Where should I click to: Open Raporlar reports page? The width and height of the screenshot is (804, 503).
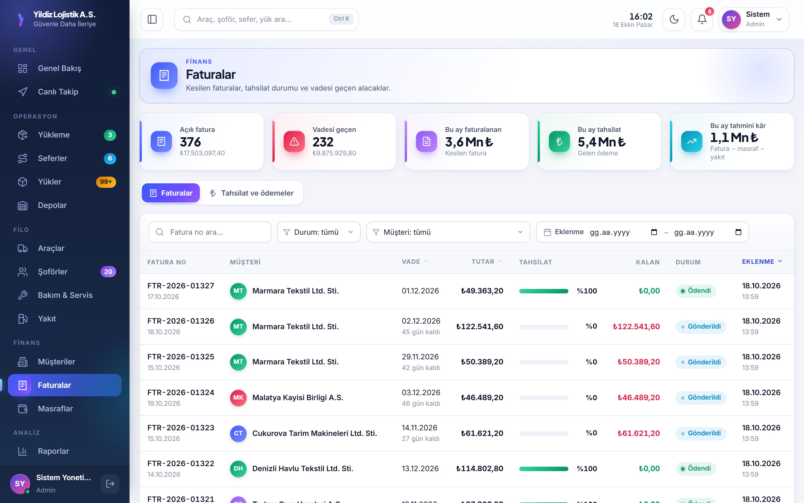65,451
